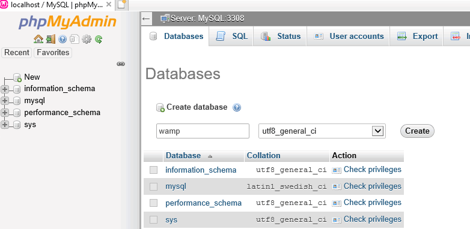Open the SQL tab
470x229 pixels.
pos(231,37)
